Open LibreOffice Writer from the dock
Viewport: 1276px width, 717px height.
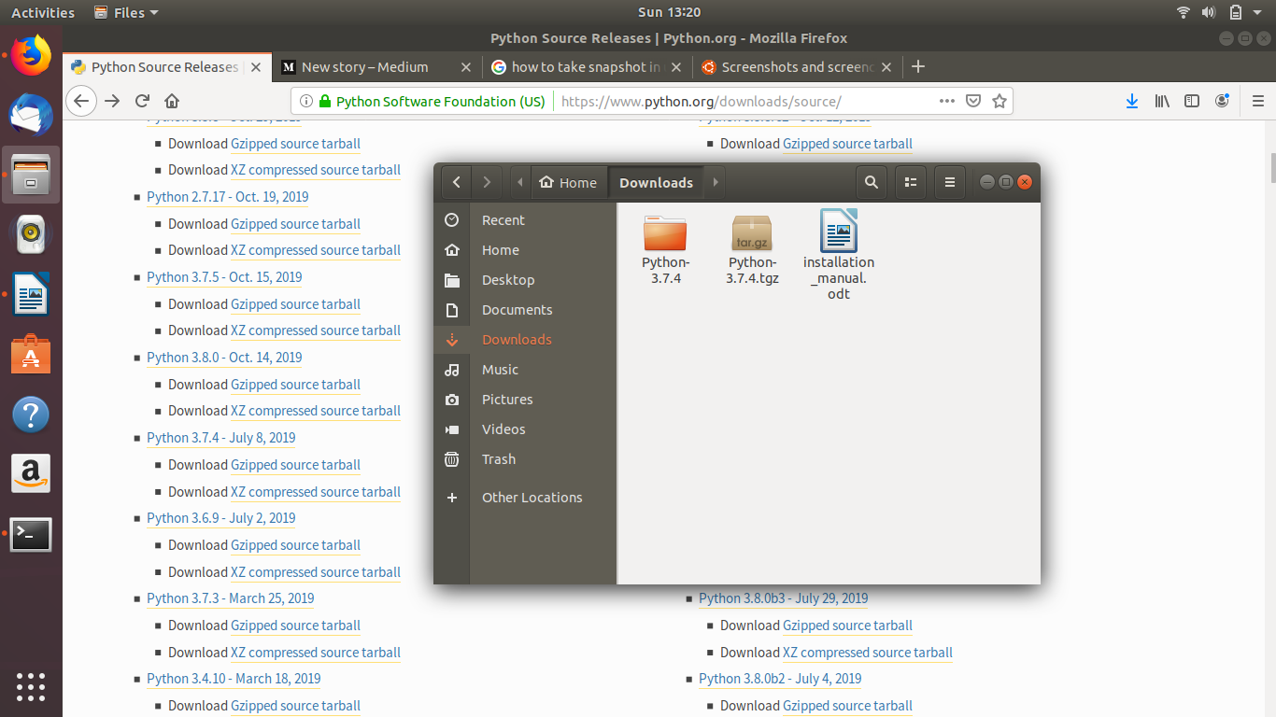click(x=31, y=294)
